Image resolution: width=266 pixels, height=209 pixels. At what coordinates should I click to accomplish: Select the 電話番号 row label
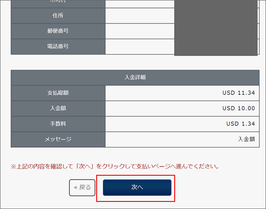[58, 47]
